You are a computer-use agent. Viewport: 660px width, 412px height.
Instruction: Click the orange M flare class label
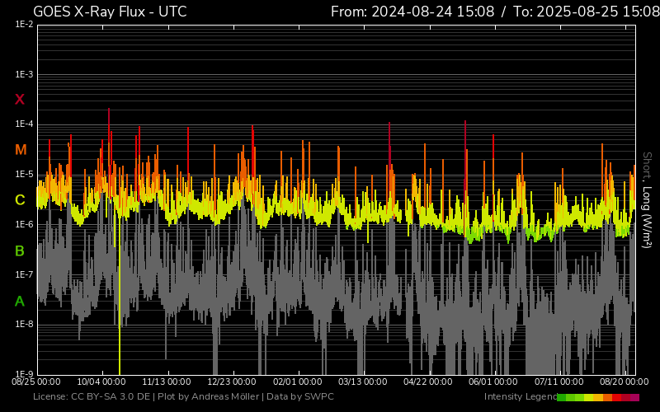[21, 150]
